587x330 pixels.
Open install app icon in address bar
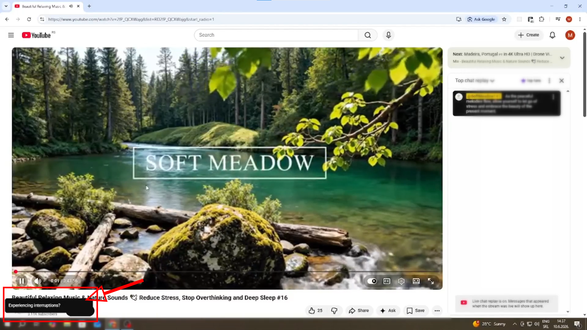tap(459, 19)
